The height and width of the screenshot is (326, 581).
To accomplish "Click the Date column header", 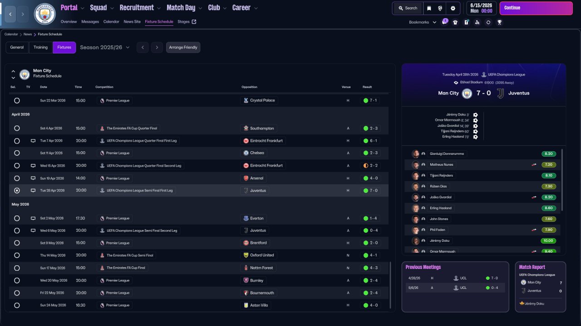I will tap(44, 87).
